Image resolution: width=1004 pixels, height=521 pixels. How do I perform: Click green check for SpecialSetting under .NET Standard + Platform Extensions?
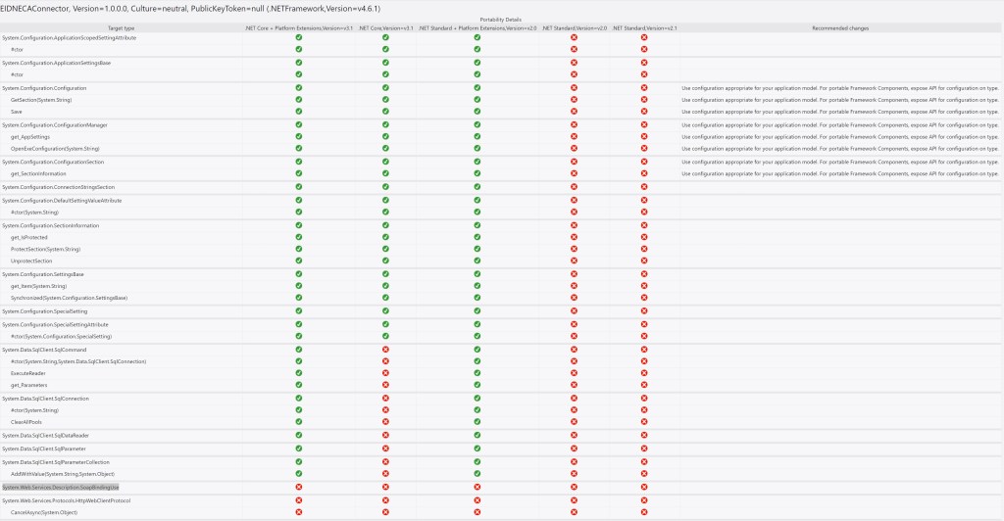coord(477,310)
